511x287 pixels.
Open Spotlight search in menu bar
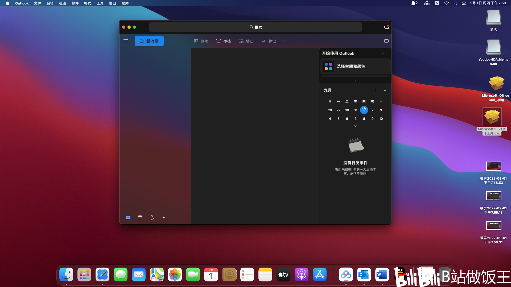tap(455, 3)
